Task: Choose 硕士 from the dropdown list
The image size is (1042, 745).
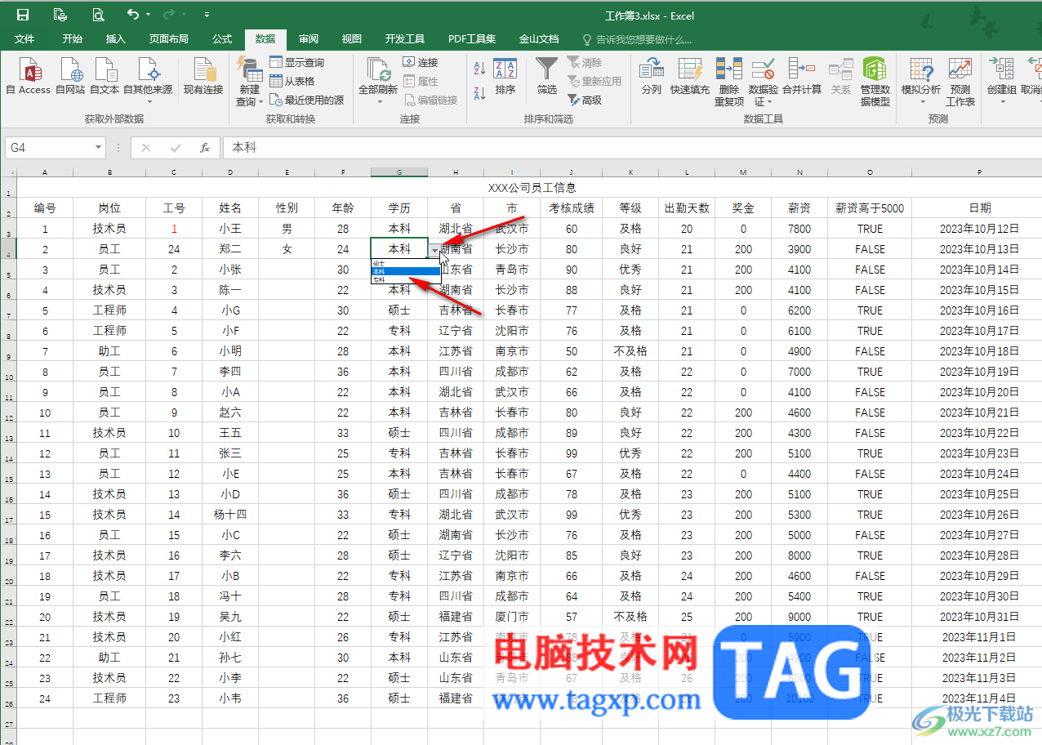Action: [405, 263]
